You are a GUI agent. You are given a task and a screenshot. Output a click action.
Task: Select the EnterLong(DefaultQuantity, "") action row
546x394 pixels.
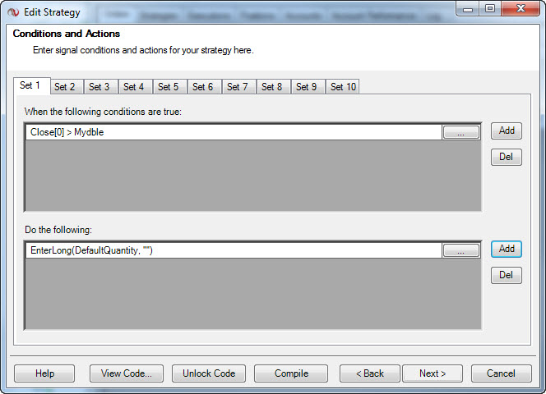coord(234,250)
